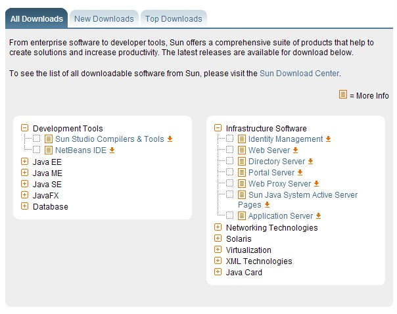Click the 'Java Card' category label
This screenshot has height=314, width=397.
pos(244,272)
